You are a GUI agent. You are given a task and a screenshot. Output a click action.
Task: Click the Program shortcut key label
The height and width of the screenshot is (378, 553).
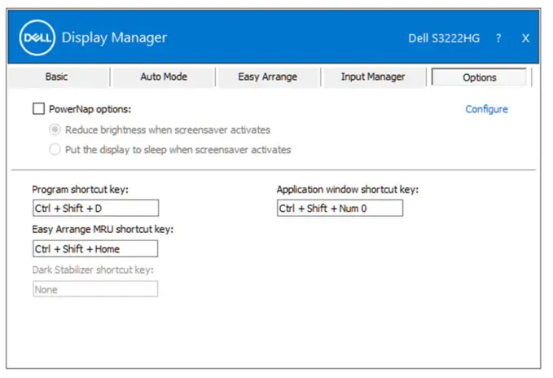(x=81, y=190)
